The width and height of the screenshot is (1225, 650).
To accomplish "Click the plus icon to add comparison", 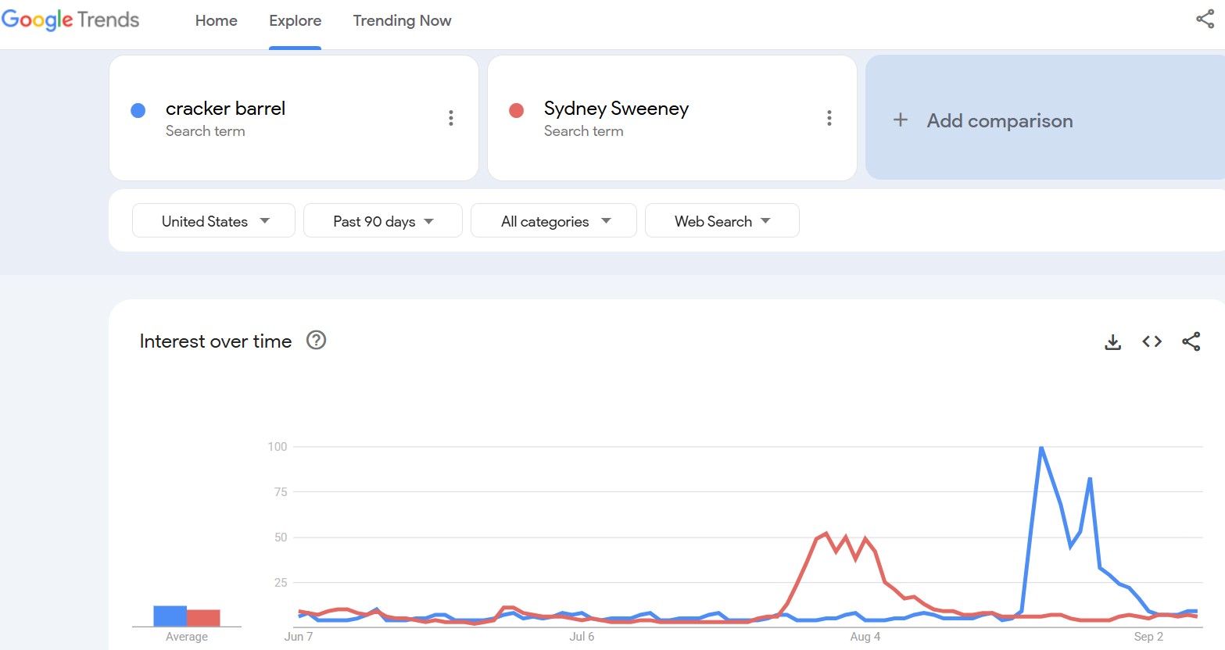I will click(x=901, y=120).
